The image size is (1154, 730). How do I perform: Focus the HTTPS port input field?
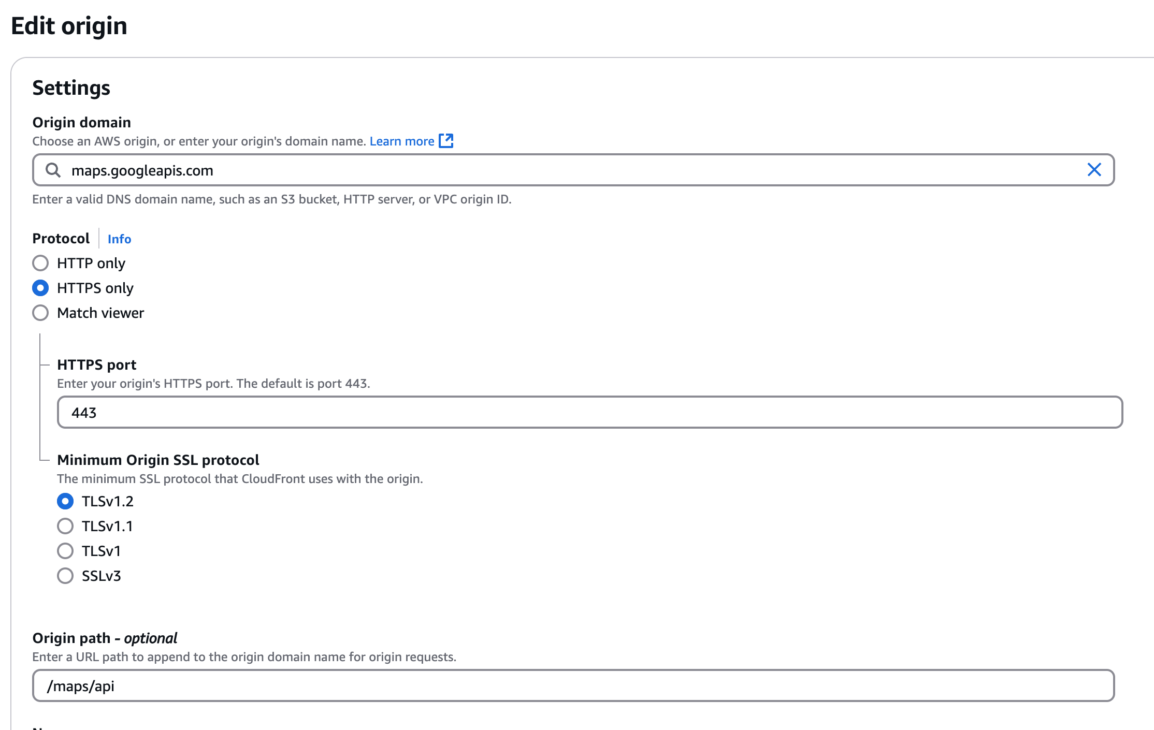click(589, 412)
